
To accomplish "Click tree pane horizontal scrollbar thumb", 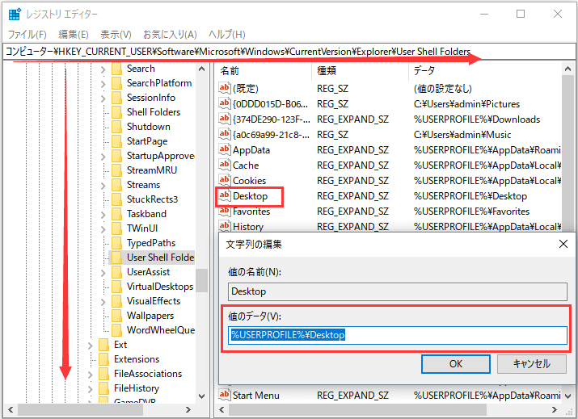I will 80,409.
